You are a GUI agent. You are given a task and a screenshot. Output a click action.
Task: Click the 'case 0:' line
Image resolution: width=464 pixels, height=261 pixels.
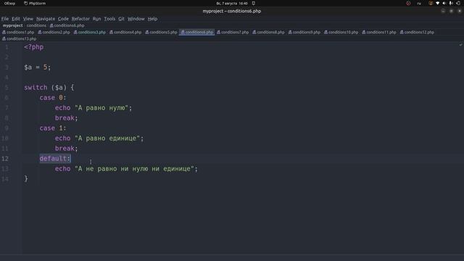pos(53,98)
